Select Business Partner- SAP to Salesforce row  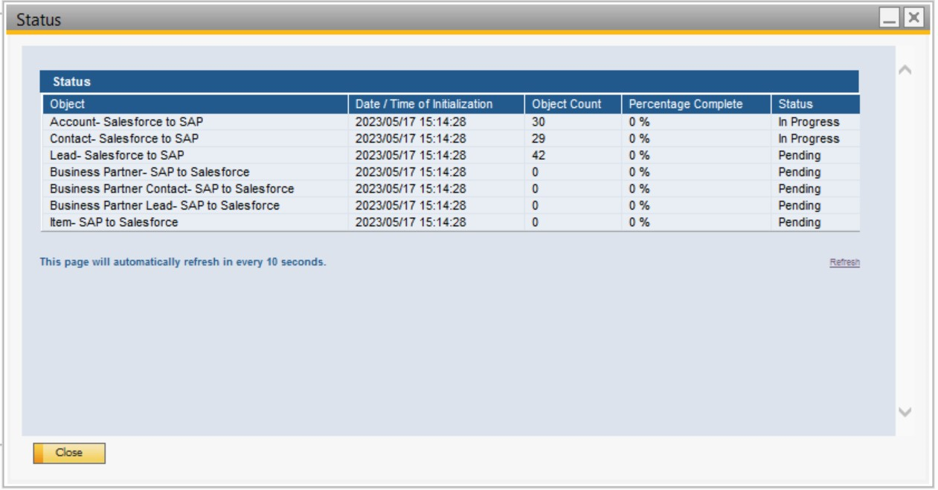coord(150,173)
